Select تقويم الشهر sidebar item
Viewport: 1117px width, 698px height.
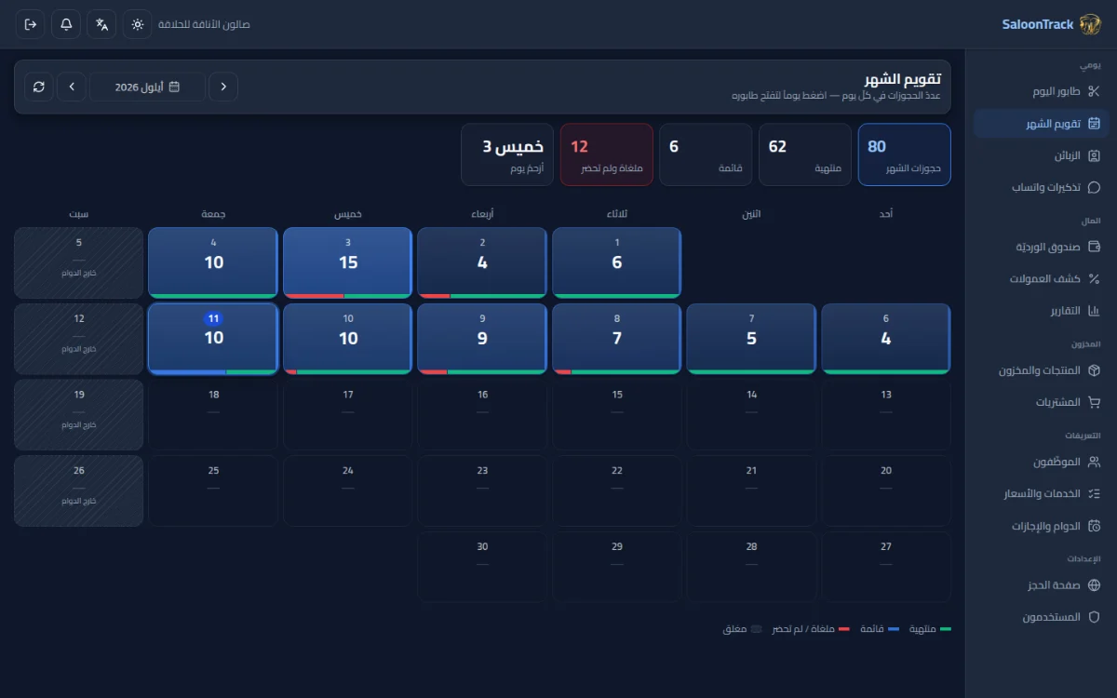pyautogui.click(x=1042, y=124)
